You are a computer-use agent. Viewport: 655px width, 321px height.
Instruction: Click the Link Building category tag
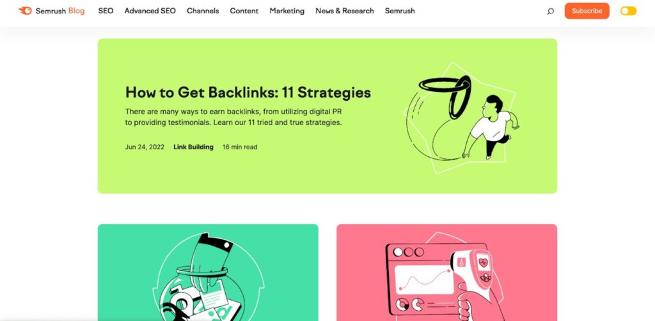(x=193, y=147)
